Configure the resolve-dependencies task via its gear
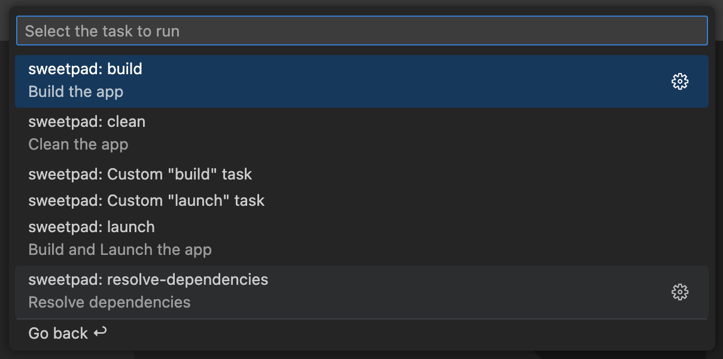The image size is (723, 359). (681, 292)
